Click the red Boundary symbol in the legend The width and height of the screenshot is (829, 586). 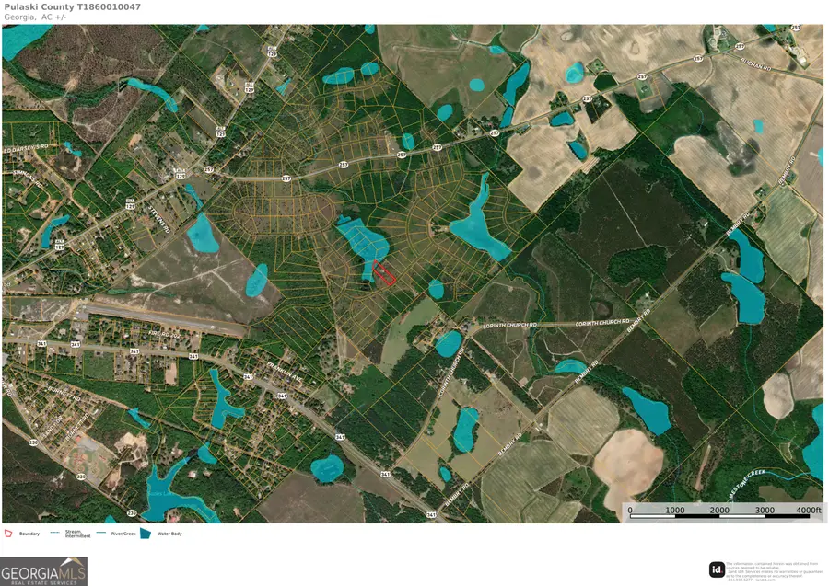click(8, 533)
